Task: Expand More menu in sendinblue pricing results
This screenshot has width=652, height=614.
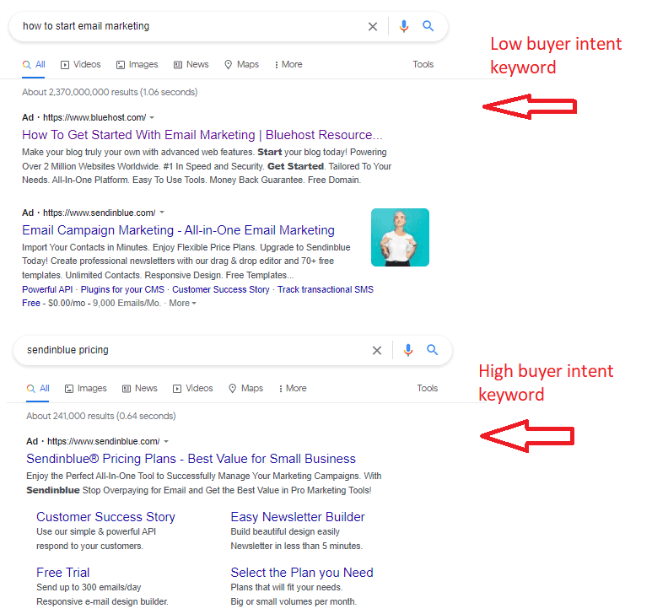Action: pos(293,388)
